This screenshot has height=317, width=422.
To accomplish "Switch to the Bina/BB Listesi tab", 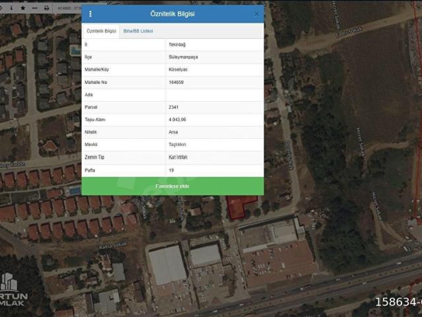I will point(138,31).
